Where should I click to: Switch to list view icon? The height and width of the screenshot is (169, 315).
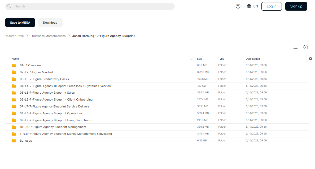pos(295,47)
